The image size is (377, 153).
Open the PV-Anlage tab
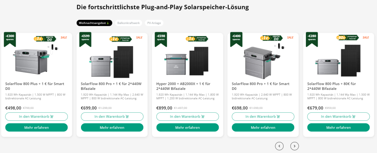click(154, 23)
